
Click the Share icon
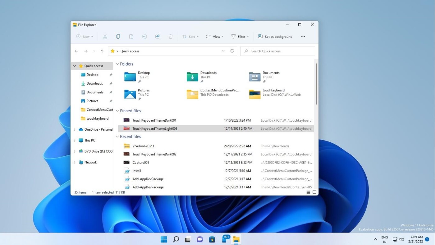157,36
